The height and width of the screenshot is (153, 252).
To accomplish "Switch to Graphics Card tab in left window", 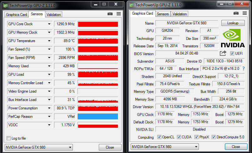I will [x=16, y=15].
